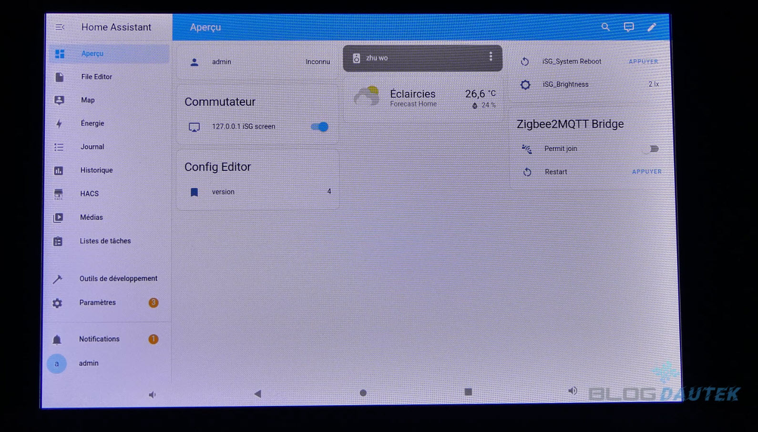Open the admin user profile

89,363
